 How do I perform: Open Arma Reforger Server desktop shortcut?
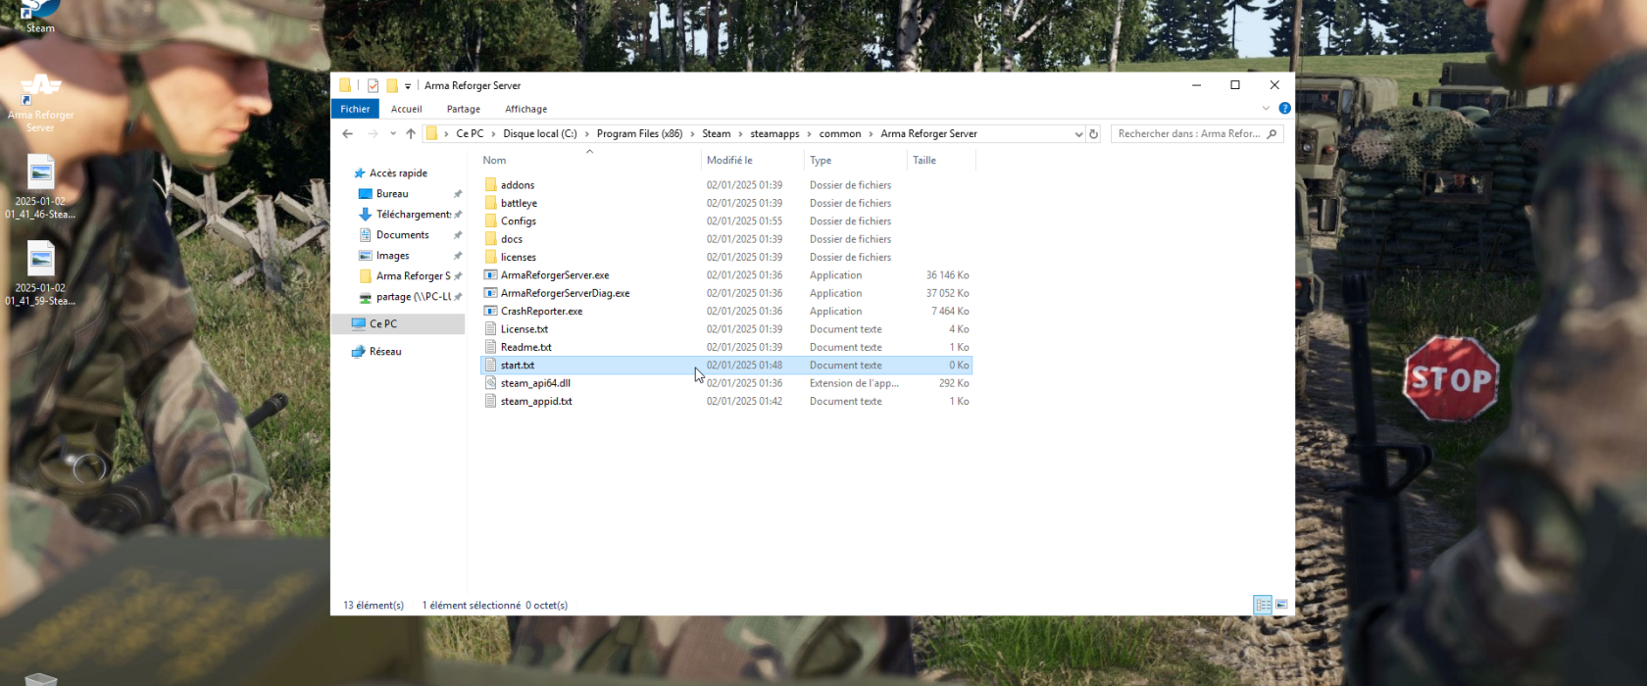(x=40, y=102)
